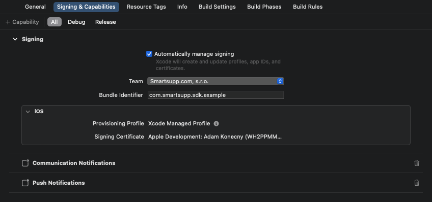Screen dimensions: 432x202
Task: Filter capabilities by Release
Action: [x=105, y=22]
